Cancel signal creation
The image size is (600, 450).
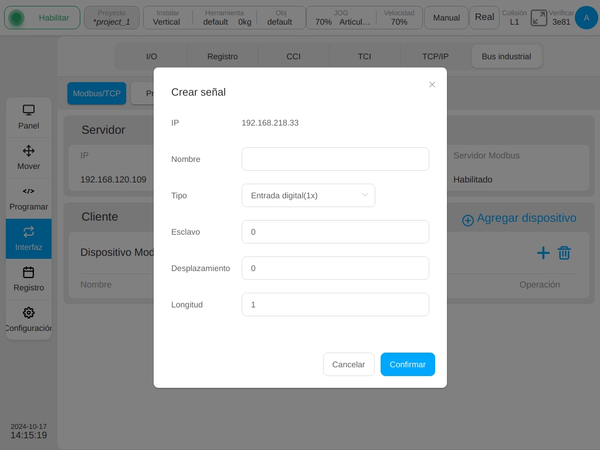(348, 364)
